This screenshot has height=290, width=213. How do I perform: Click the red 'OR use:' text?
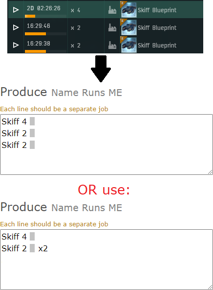(104, 190)
